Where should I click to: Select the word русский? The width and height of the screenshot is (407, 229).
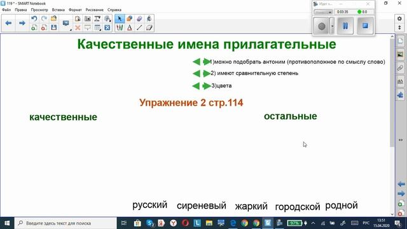(x=150, y=205)
